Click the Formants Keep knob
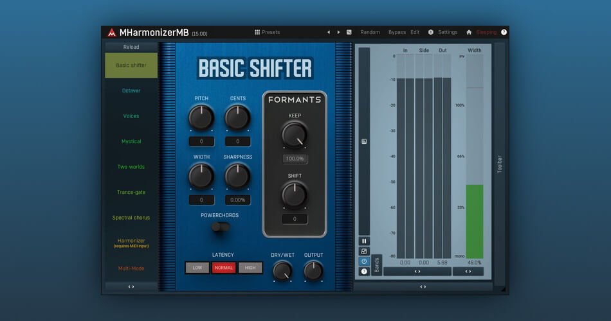 coord(295,135)
